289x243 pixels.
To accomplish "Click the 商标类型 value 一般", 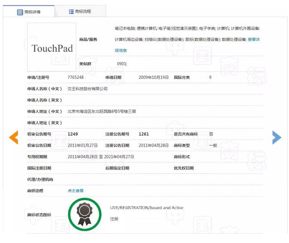I will (x=213, y=145).
